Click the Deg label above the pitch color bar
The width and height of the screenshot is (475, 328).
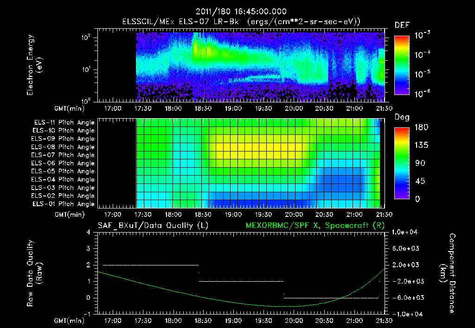tap(402, 117)
